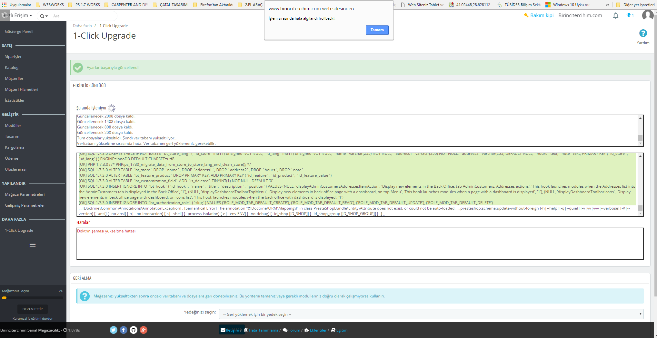The width and height of the screenshot is (657, 338).
Task: Click scroll down arrow in SQL log box
Action: coord(640,213)
